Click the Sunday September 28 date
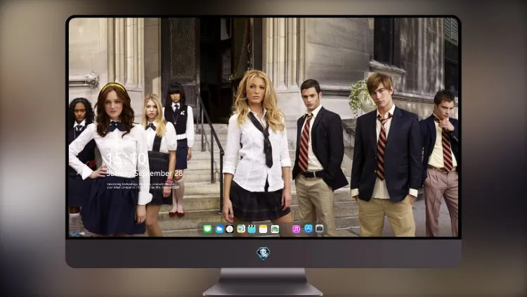Screen dimensions: 527x297 [145, 173]
